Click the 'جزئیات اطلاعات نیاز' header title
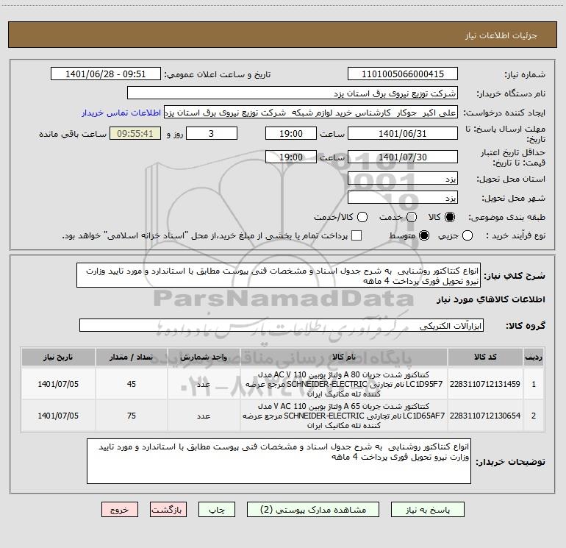This screenshot has width=566, height=548. click(501, 35)
